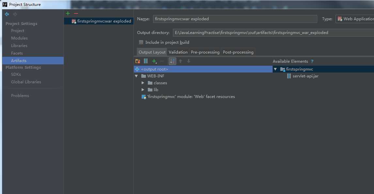
Task: Click the Output directory path field
Action: click(273, 33)
